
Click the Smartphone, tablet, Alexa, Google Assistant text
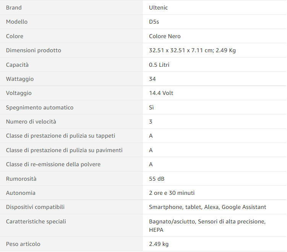click(x=208, y=207)
